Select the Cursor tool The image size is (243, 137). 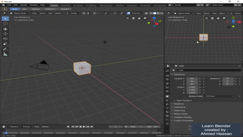click(x=5, y=24)
